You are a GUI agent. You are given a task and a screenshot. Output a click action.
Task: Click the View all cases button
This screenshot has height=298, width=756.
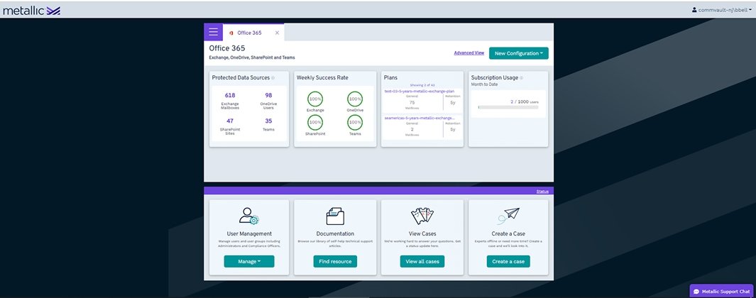click(422, 261)
